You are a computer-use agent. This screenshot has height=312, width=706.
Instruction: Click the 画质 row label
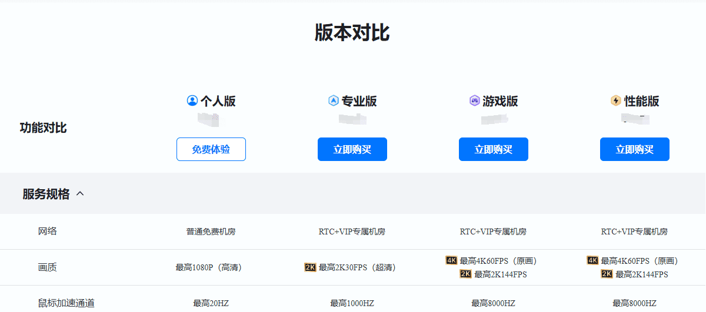[x=48, y=267]
